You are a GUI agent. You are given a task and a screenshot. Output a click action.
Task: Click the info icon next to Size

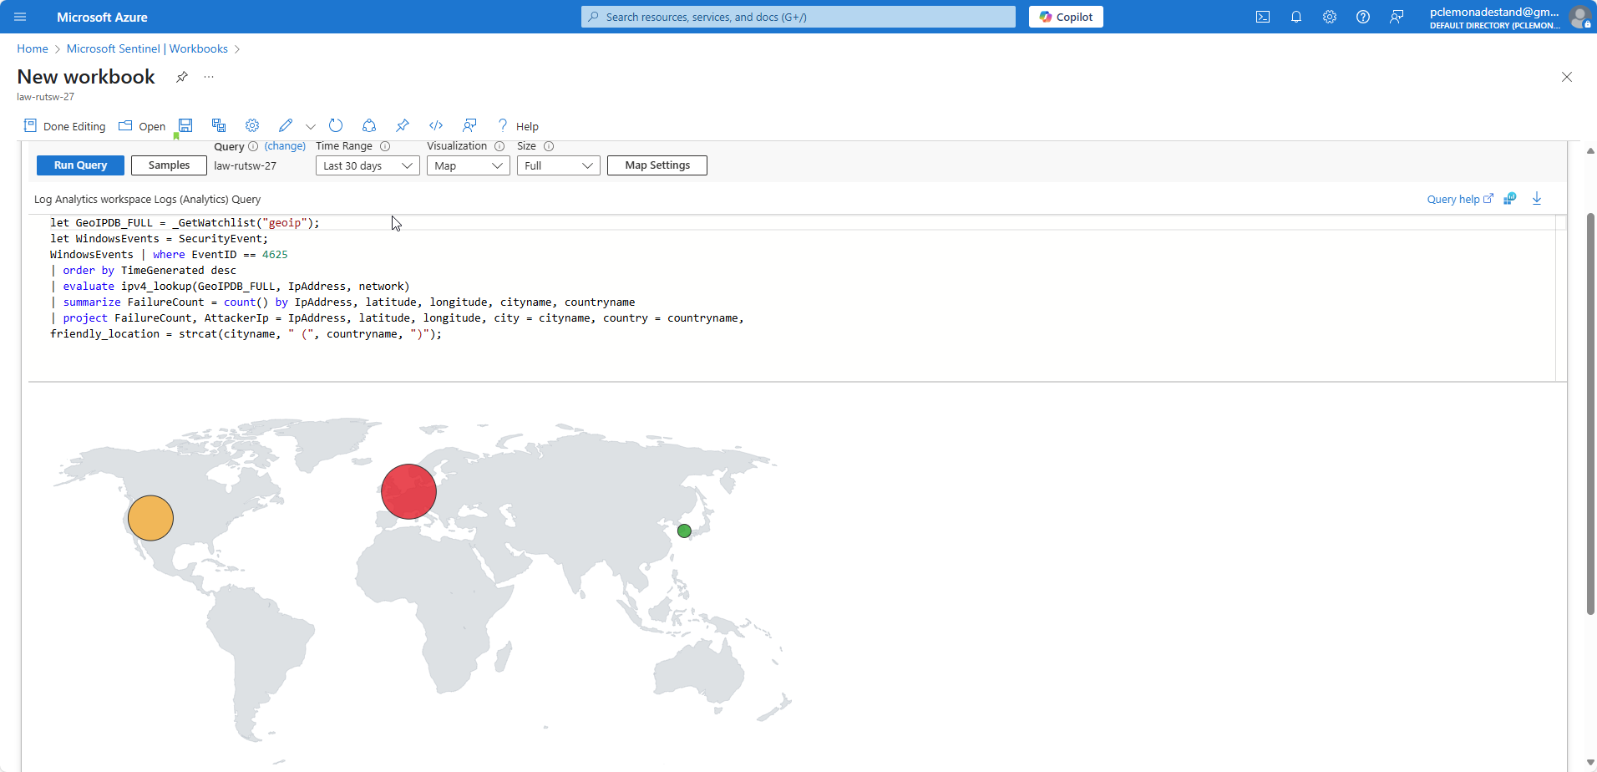point(549,146)
